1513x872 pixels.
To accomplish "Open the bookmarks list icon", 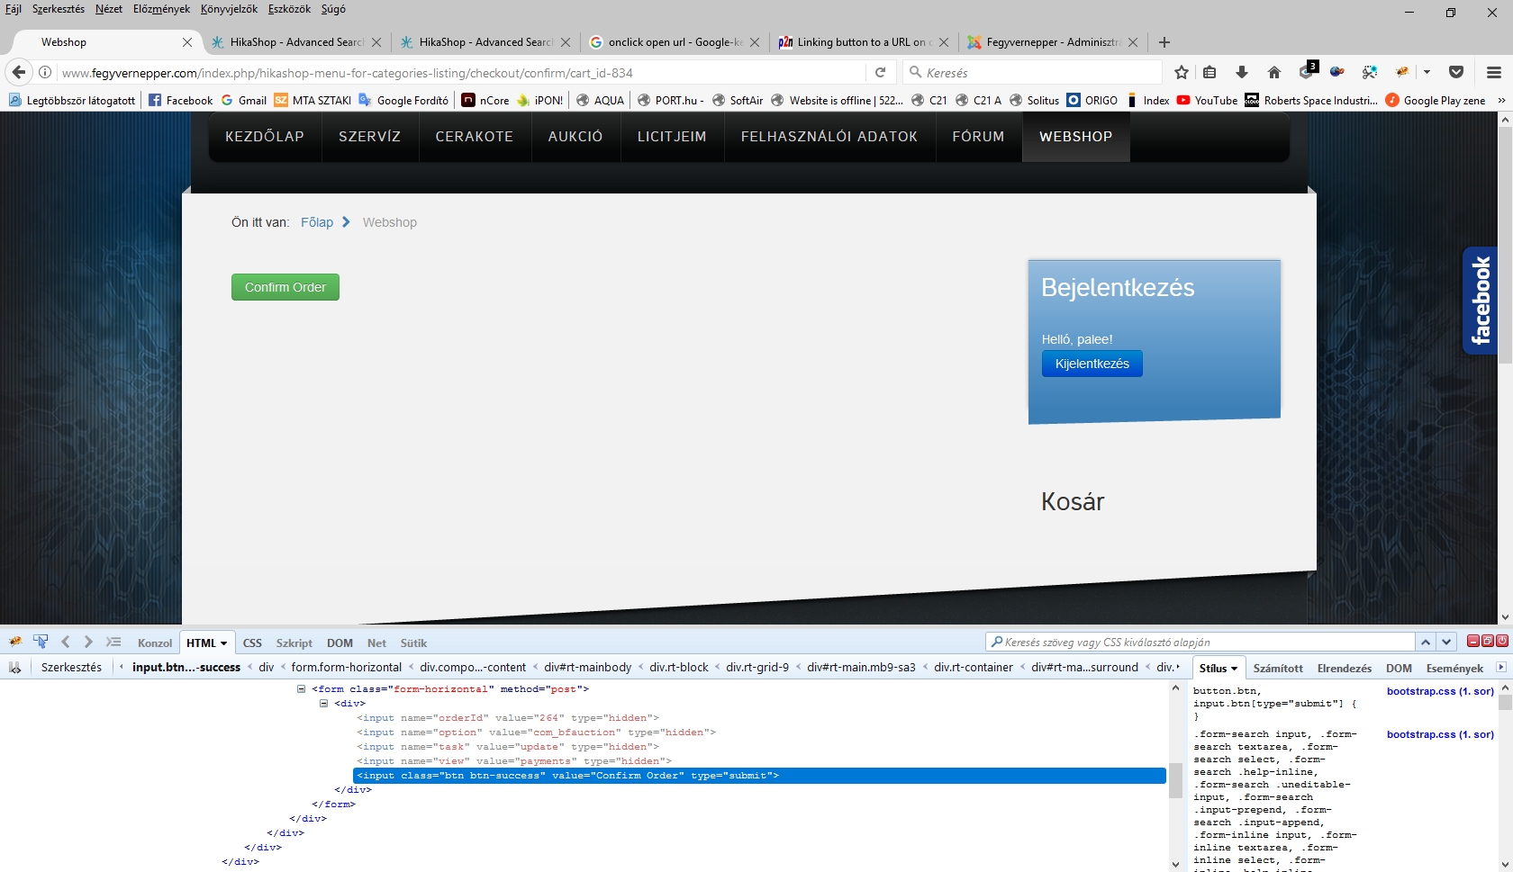I will (1209, 72).
